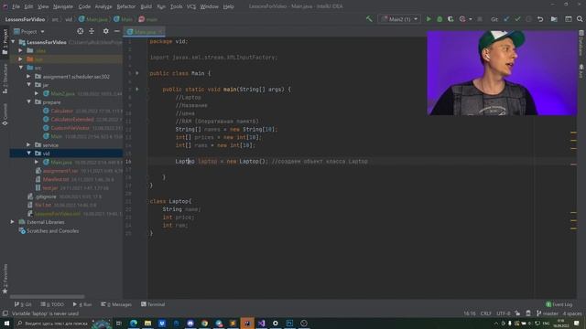Collapse the src folder
This screenshot has height=329, width=586.
21,68
